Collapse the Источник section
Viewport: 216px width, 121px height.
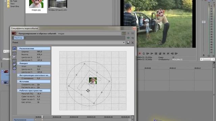[x=18, y=81]
